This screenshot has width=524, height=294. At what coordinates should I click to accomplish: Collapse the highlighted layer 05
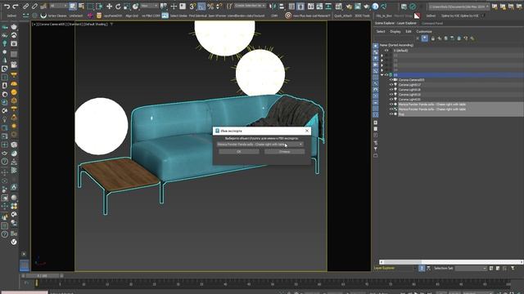coord(382,75)
